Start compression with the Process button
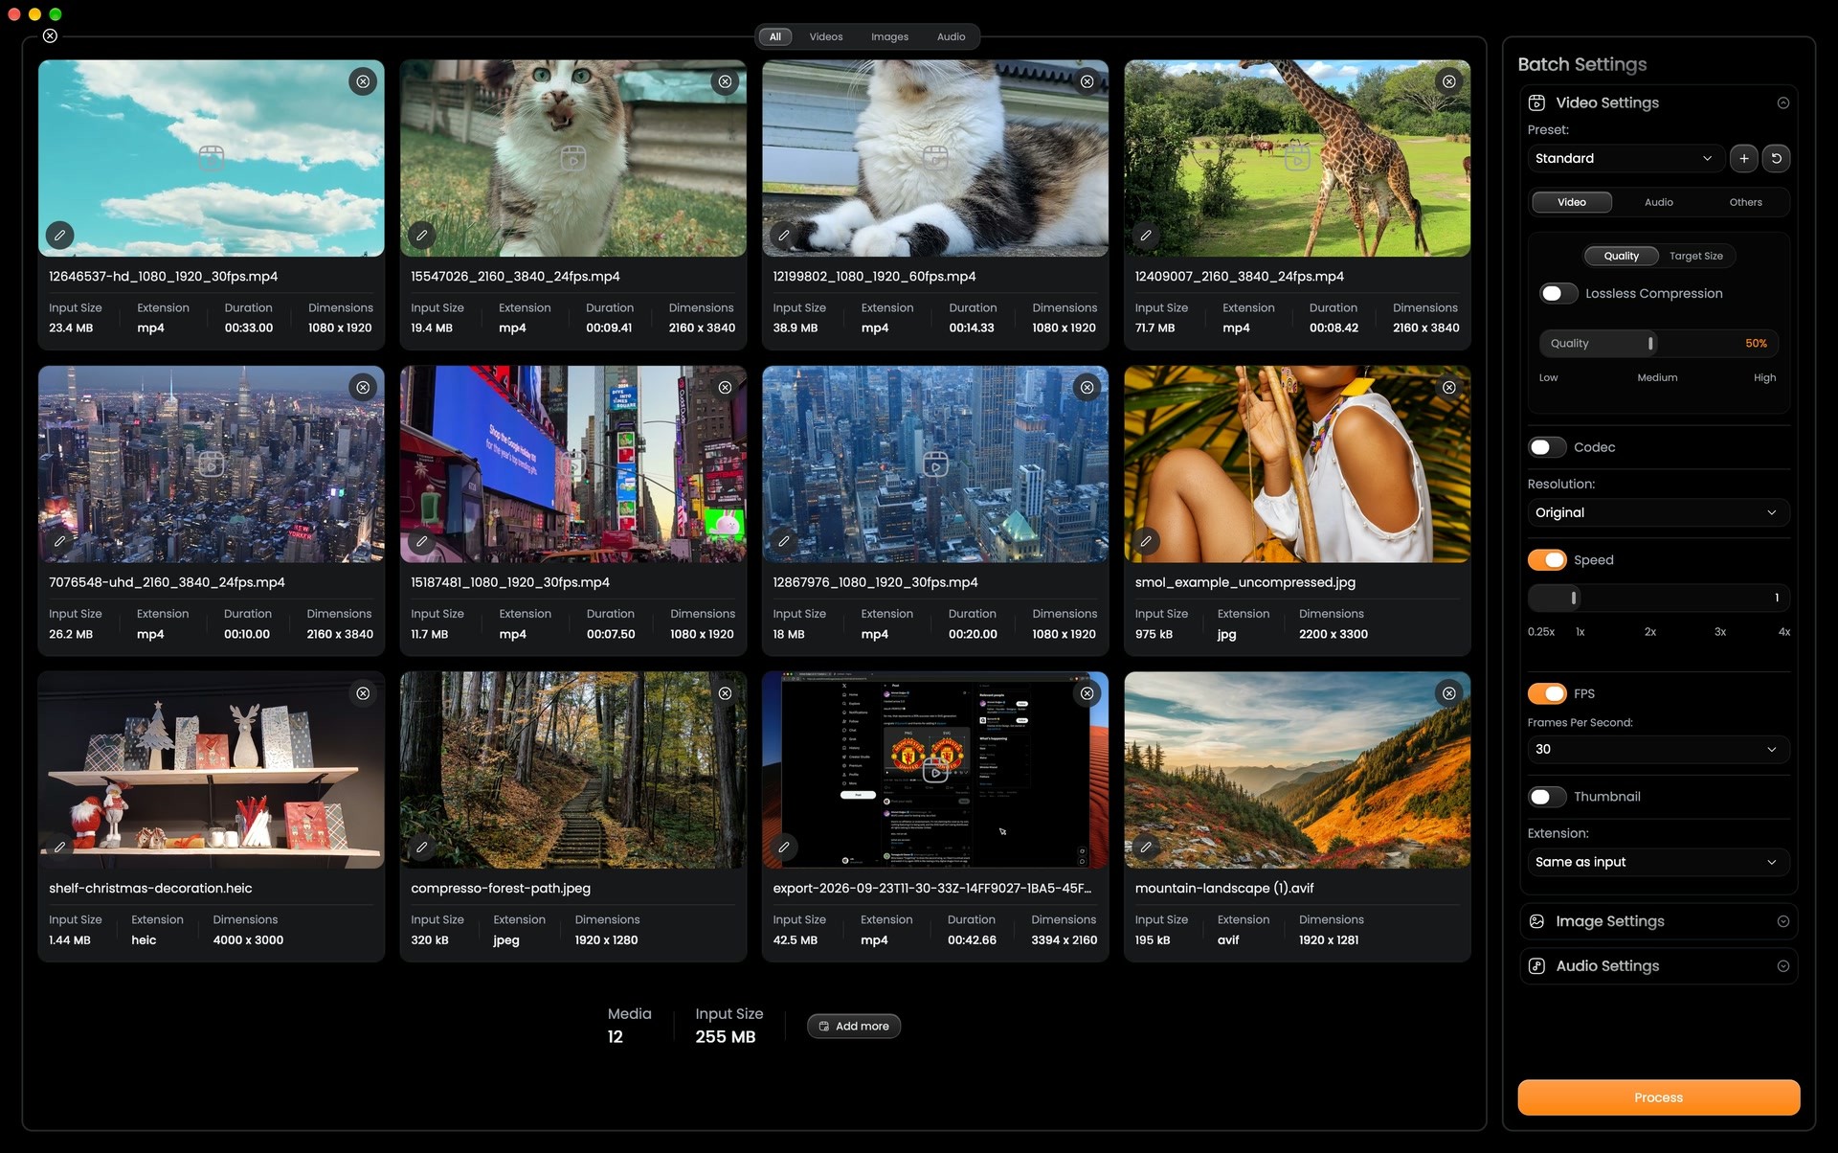Screen dimensions: 1838x1153 1658,1097
